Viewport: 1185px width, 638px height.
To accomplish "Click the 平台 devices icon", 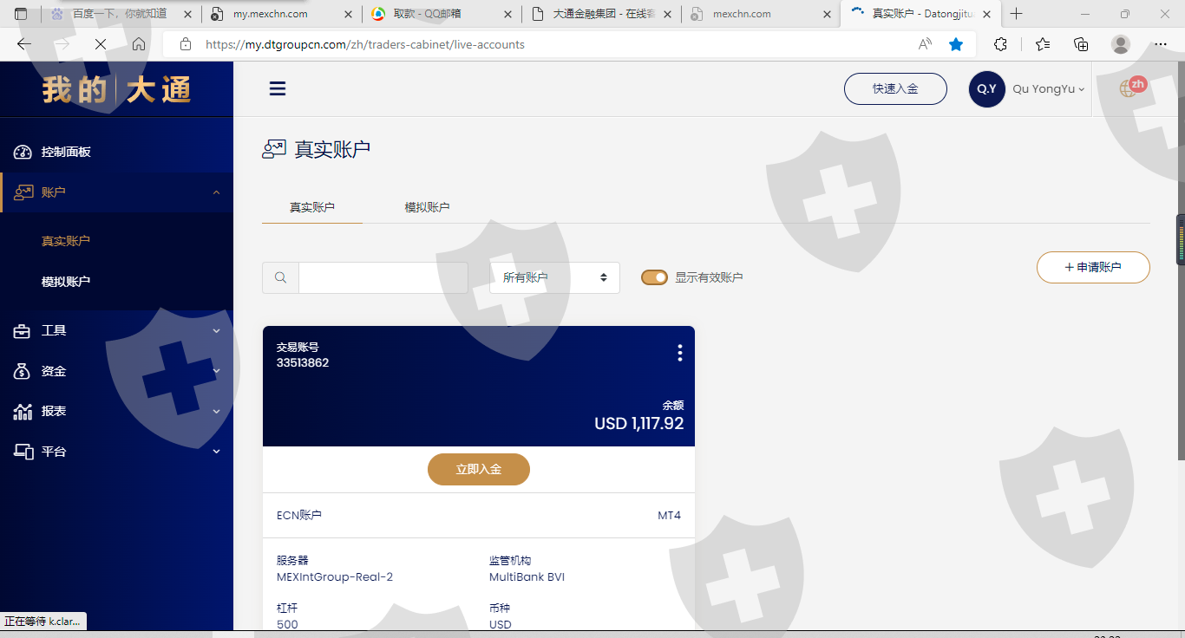I will (x=23, y=452).
